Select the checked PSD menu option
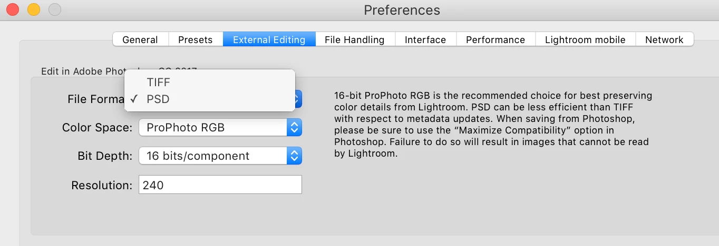 158,99
